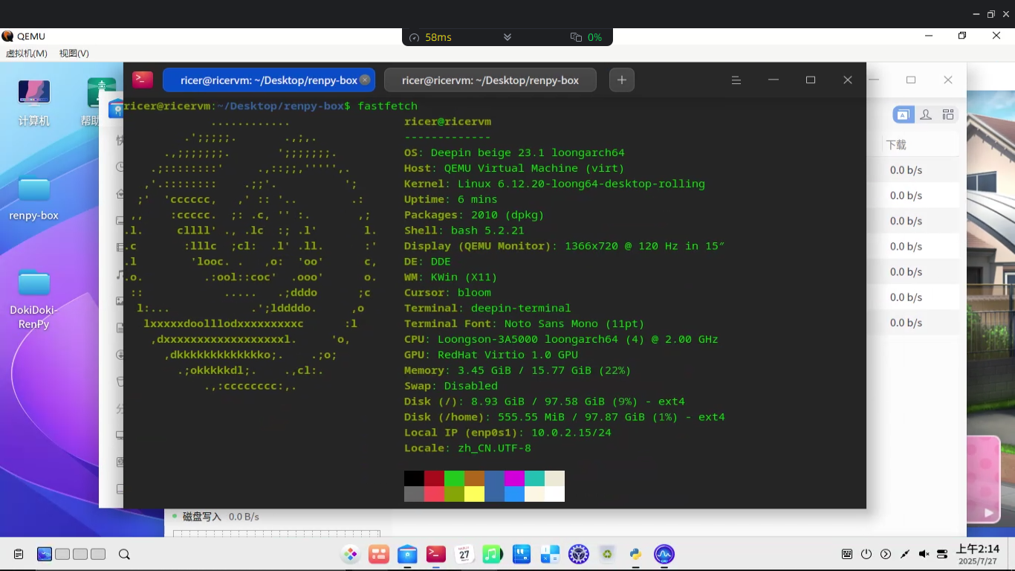Toggle the mute volume tray icon
The image size is (1015, 571).
tap(924, 554)
